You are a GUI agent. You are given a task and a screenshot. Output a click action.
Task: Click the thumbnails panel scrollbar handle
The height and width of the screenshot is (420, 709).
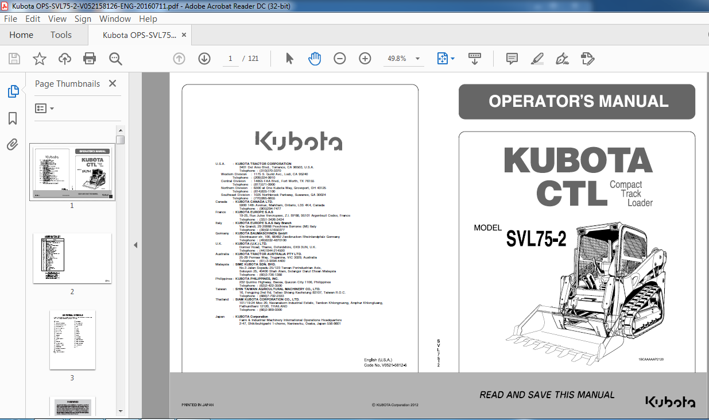click(x=120, y=140)
